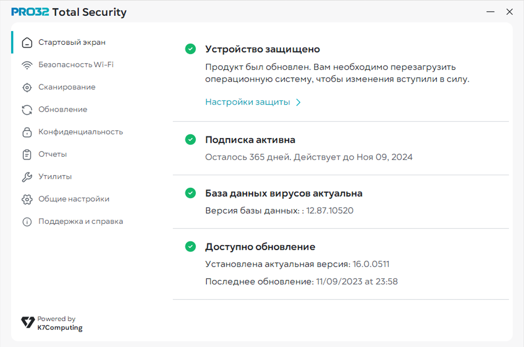Click the gear icon beside Общие настройки
The height and width of the screenshot is (347, 524).
point(27,199)
